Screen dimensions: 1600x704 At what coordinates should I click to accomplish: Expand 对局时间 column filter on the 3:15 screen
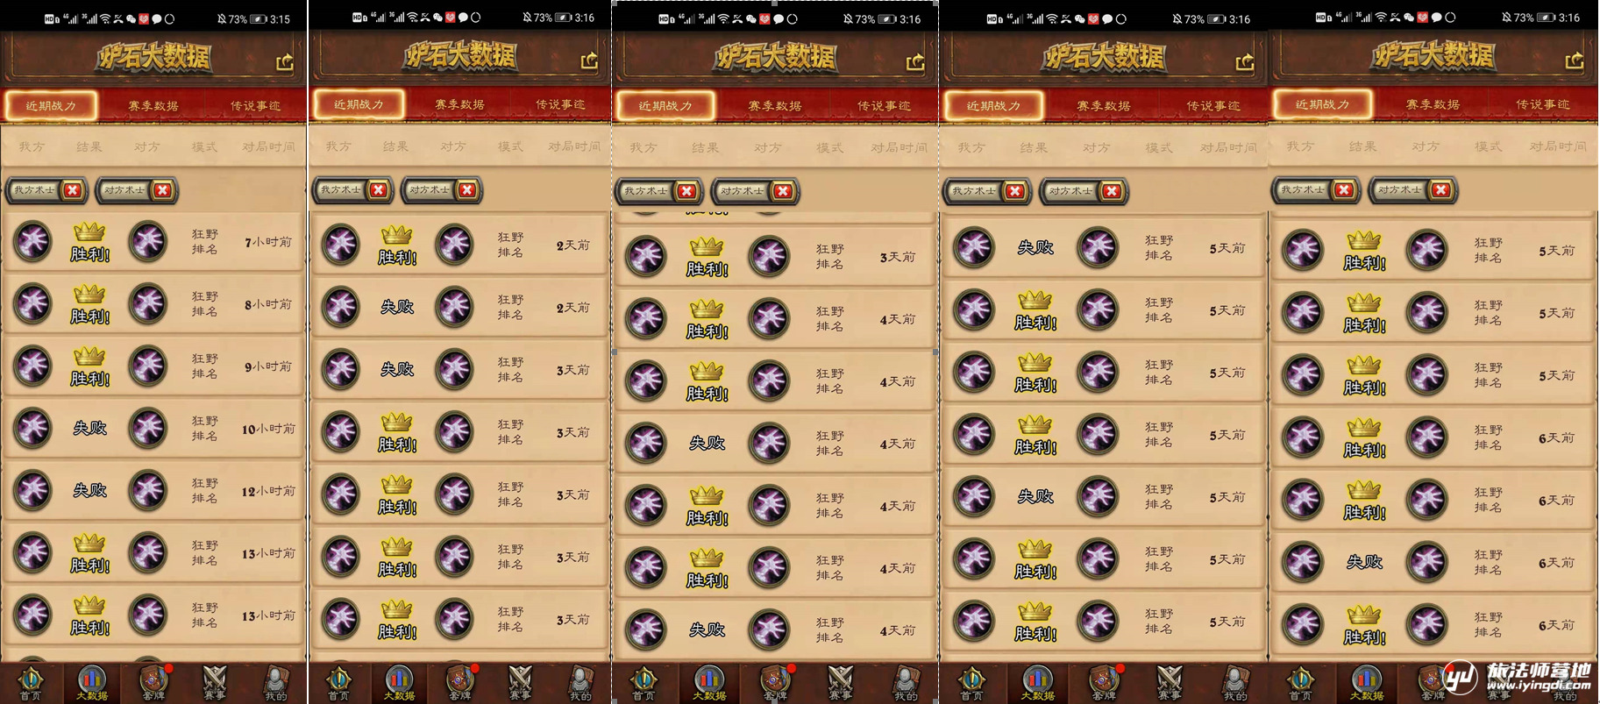269,147
